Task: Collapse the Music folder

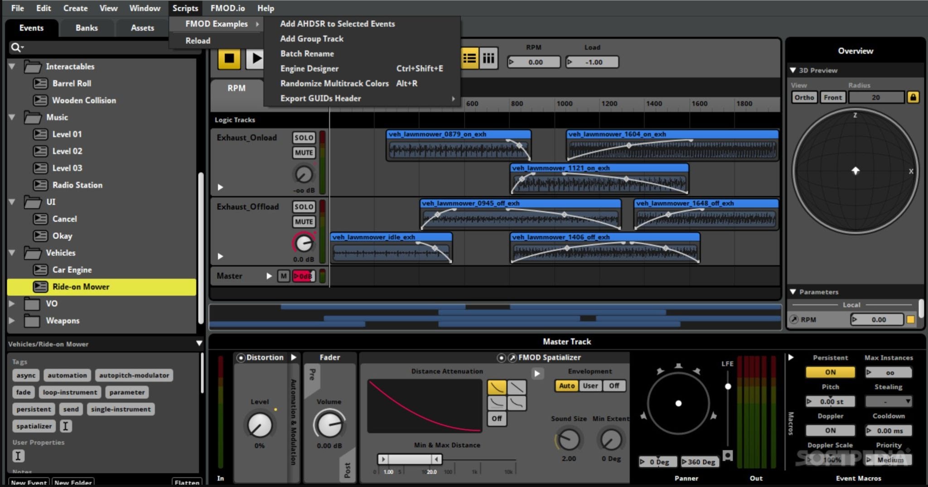Action: click(x=12, y=117)
